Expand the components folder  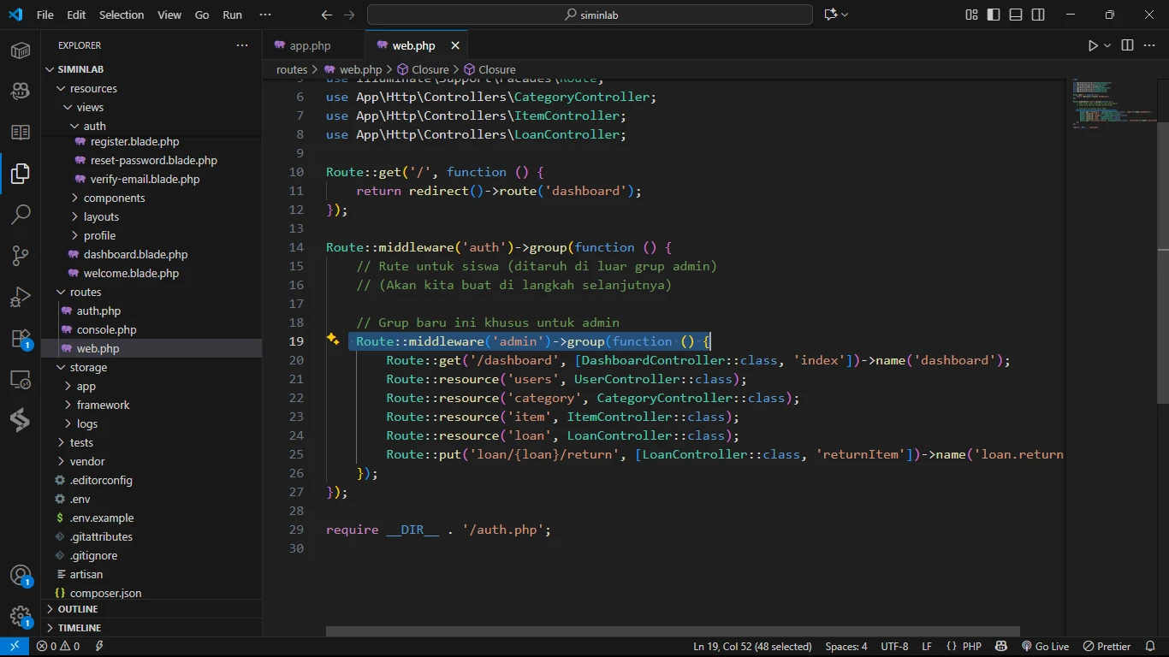(114, 198)
